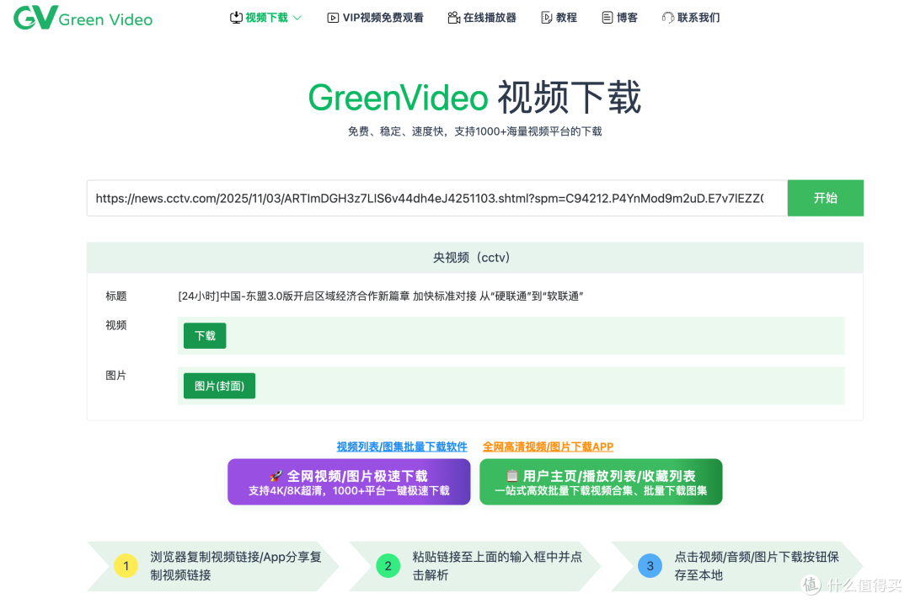910x604 pixels.
Task: Click the camera icon beside 在线播放器
Action: [x=454, y=18]
